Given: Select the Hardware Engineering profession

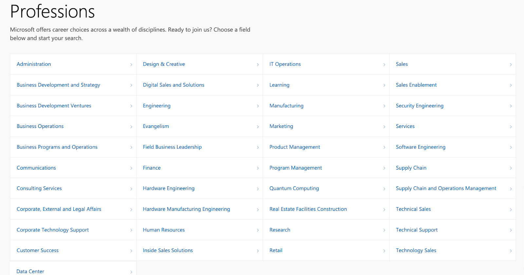Looking at the screenshot, I should tap(169, 188).
